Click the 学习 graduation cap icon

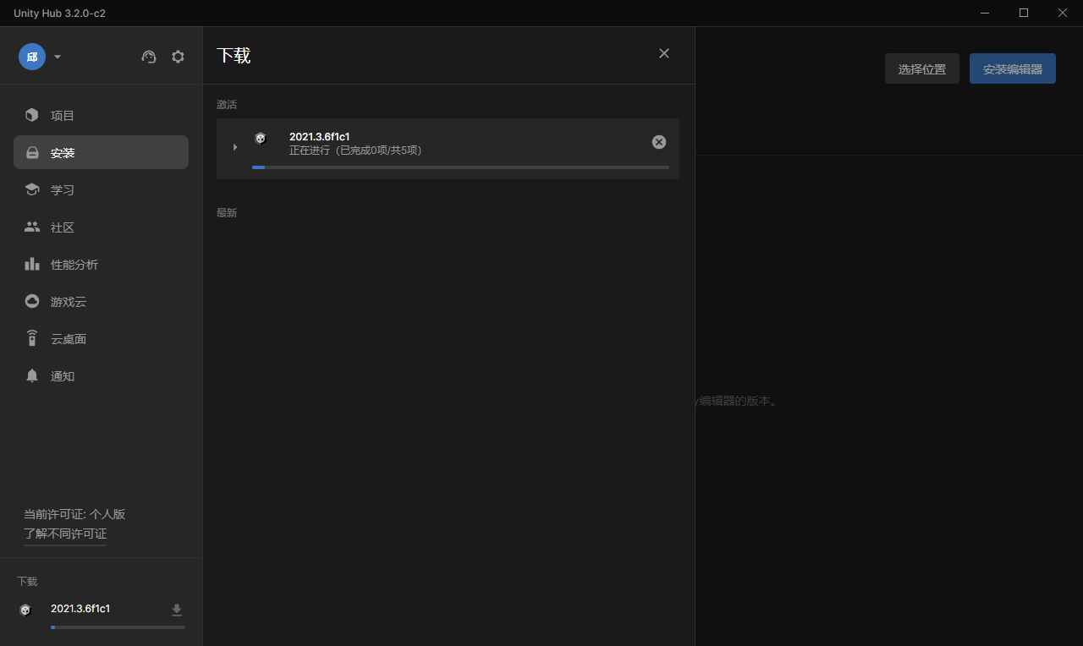pyautogui.click(x=32, y=189)
